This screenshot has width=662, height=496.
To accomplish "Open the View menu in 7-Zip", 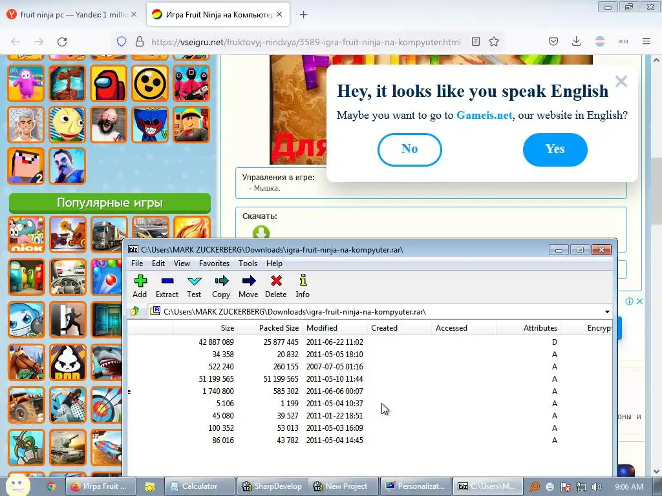I will (x=182, y=263).
